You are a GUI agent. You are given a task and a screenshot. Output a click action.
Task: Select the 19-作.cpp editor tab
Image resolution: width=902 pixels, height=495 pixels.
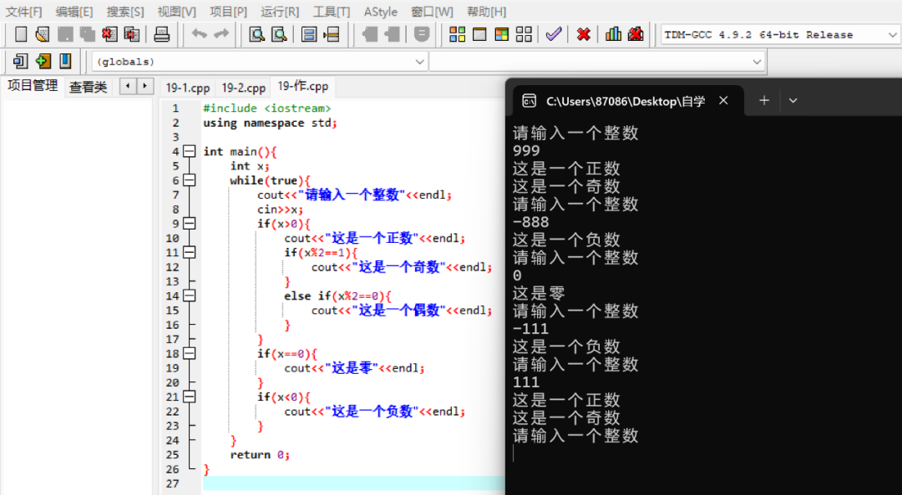303,86
